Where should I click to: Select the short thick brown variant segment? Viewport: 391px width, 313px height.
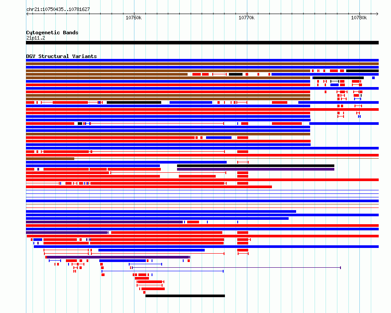50,159
